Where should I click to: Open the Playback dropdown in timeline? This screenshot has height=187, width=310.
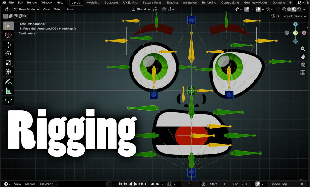[48, 184]
